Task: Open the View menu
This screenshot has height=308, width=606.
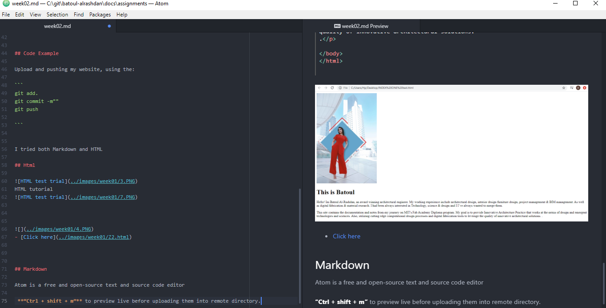Action: (36, 15)
